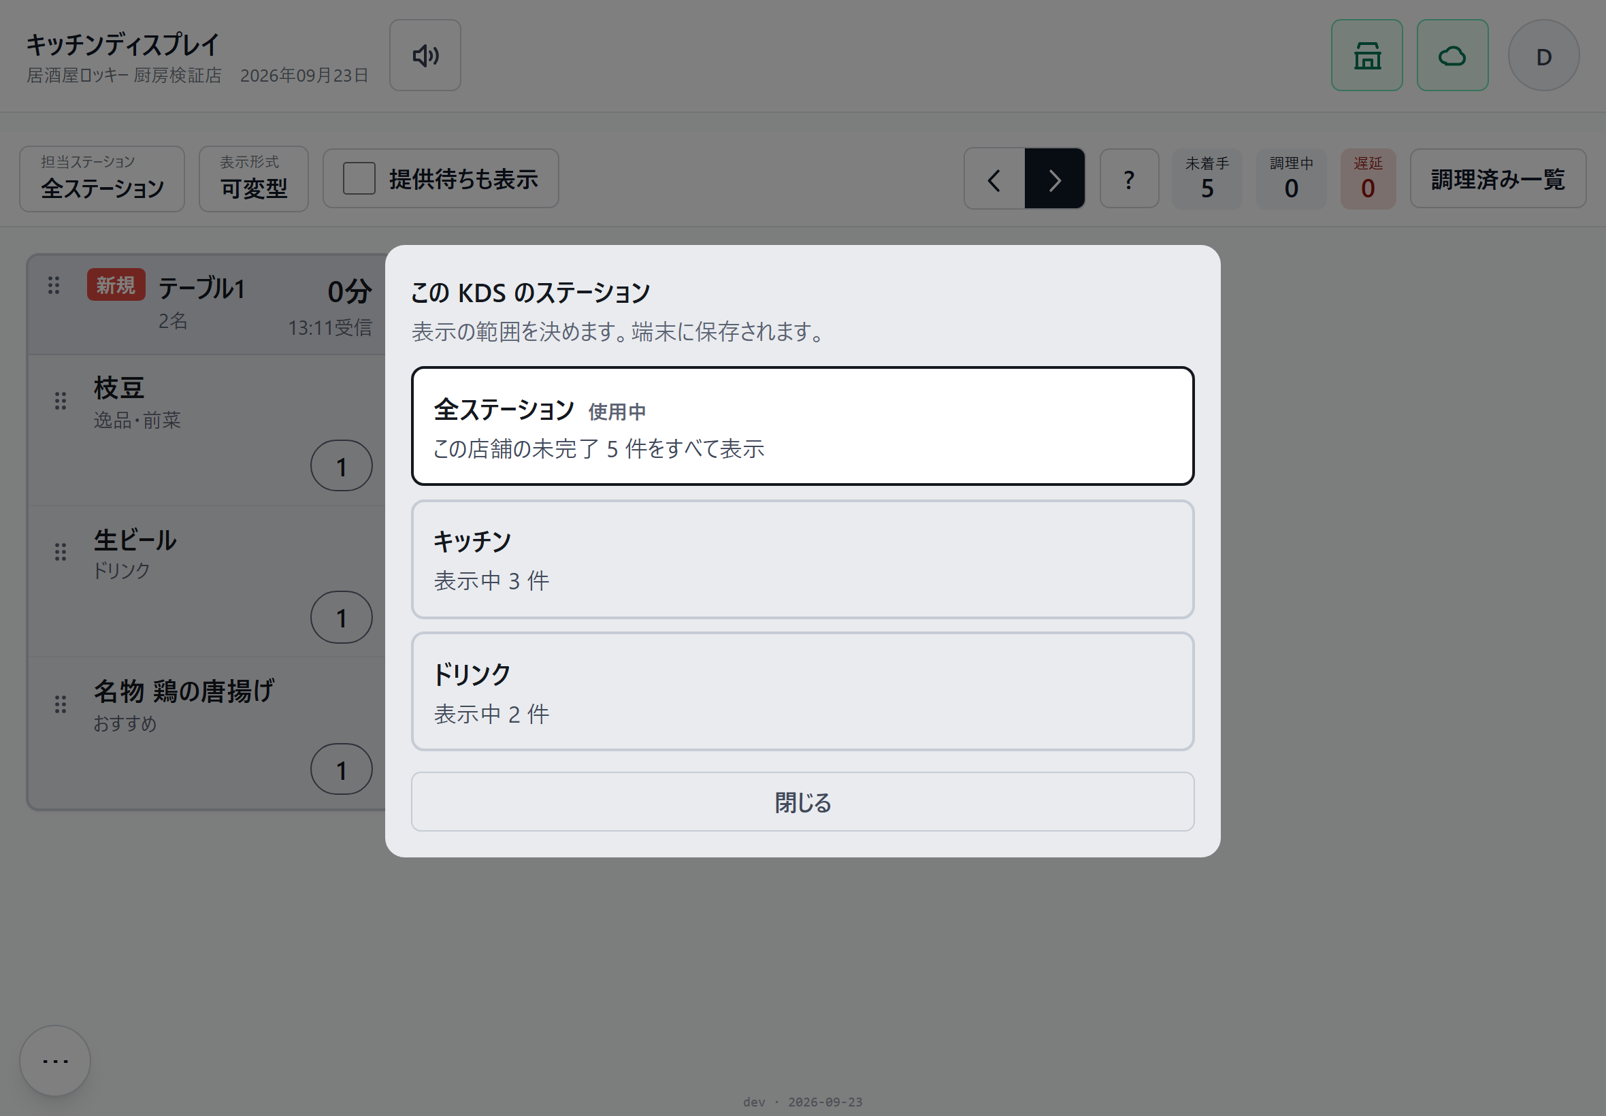Click the 調理中 0 counter
The height and width of the screenshot is (1116, 1606).
tap(1291, 179)
